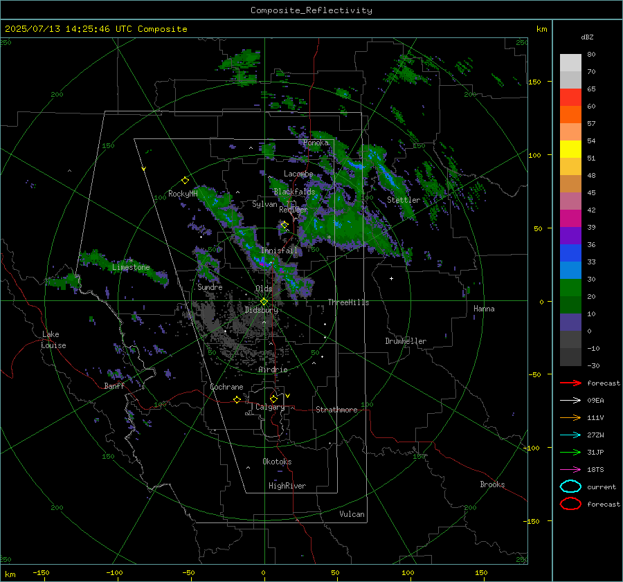
Task: Select the Sundre map label
Action: [210, 287]
